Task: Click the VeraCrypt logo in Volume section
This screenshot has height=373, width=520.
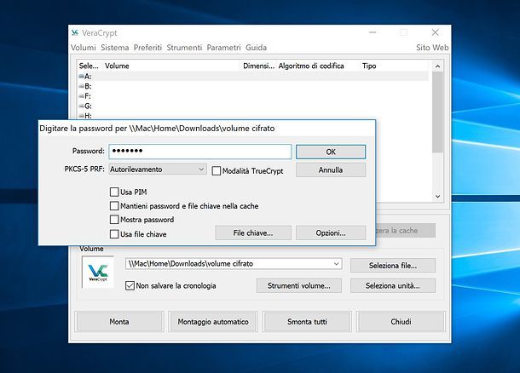Action: point(98,272)
